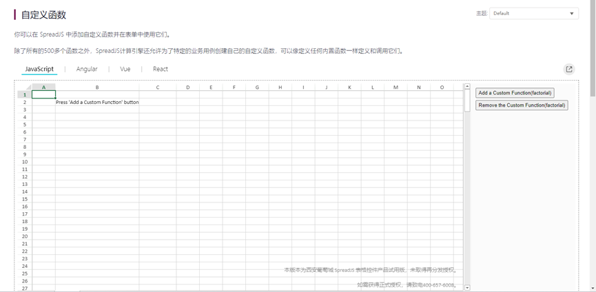Select column header C
This screenshot has height=292, width=596.
[157, 87]
